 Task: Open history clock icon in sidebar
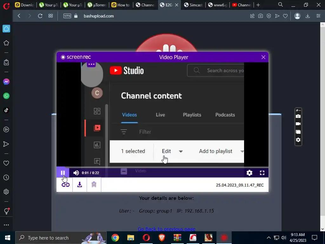tap(6, 177)
